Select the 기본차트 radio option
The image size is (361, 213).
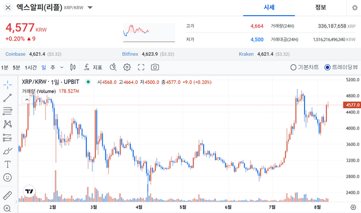(305, 67)
